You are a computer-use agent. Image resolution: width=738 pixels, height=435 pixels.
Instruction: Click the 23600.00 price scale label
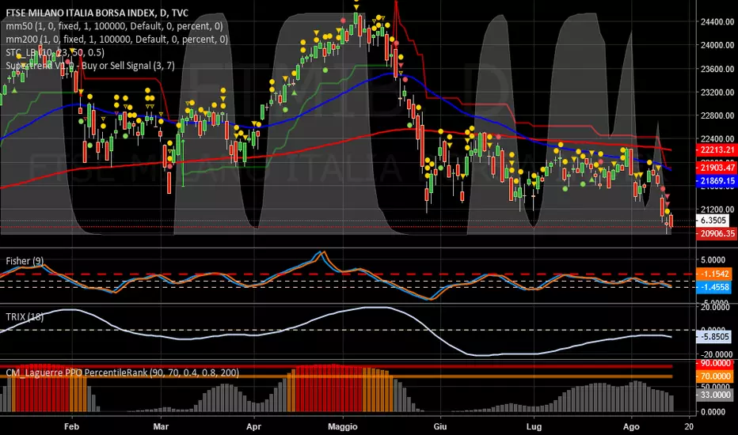(717, 69)
